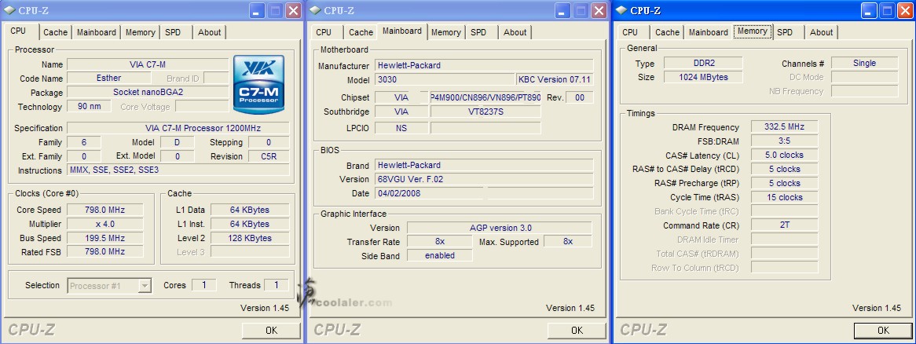Close the first CPU-Z window

[293, 10]
